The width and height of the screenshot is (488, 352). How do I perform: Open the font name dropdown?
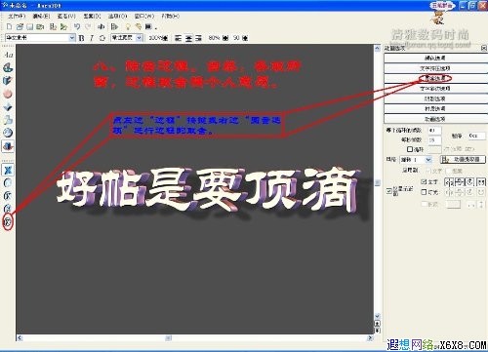[40, 38]
